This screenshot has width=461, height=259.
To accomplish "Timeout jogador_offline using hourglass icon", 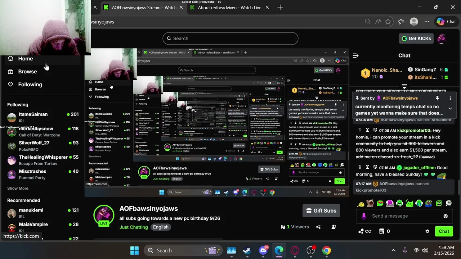I will 367,167.
